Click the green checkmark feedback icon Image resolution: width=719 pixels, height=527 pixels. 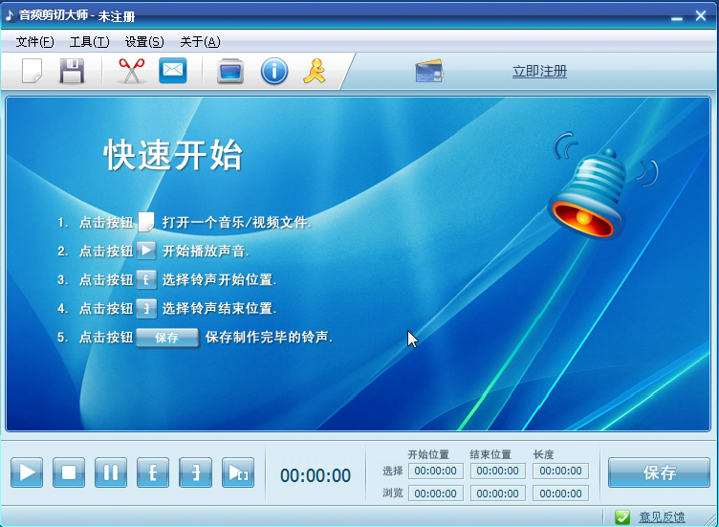(622, 517)
